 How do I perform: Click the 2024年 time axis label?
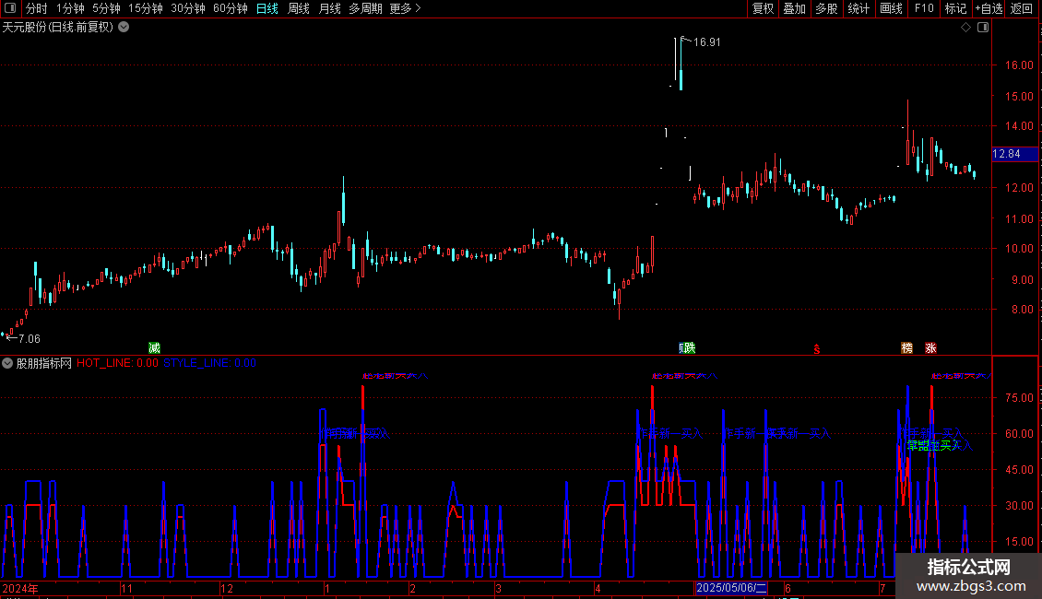(x=20, y=588)
